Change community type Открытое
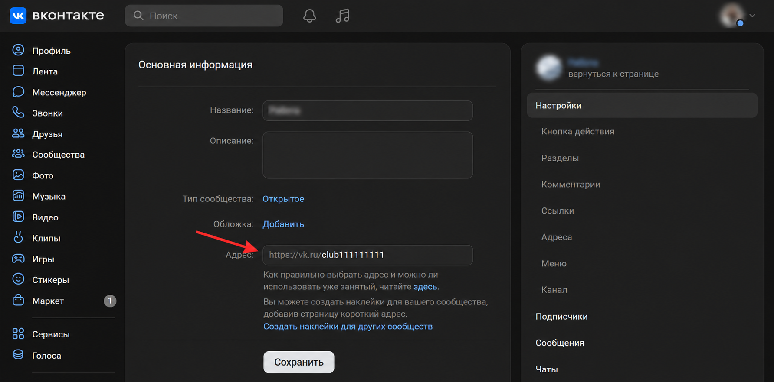Viewport: 774px width, 382px height. click(283, 199)
